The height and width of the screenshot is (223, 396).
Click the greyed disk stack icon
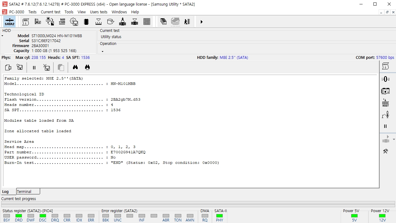click(x=175, y=22)
